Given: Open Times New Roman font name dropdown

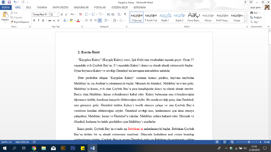Looking at the screenshot, I should (48, 14).
